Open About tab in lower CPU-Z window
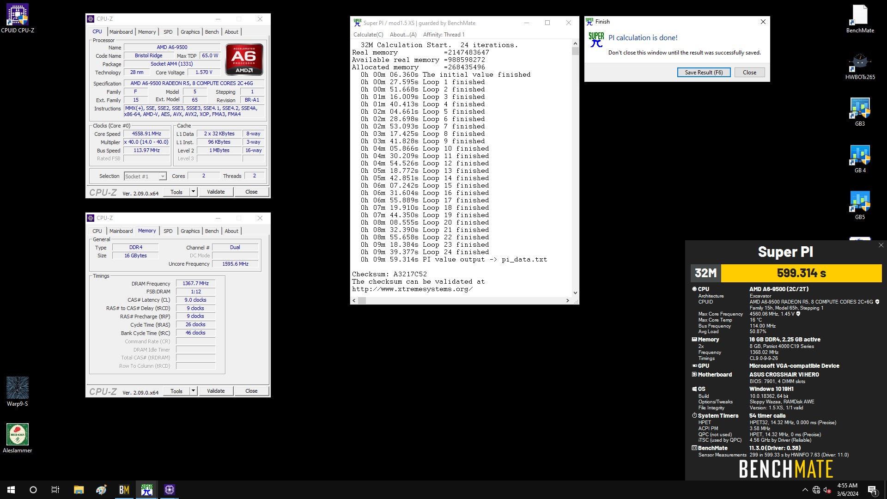Viewport: 887px width, 499px height. pos(231,231)
